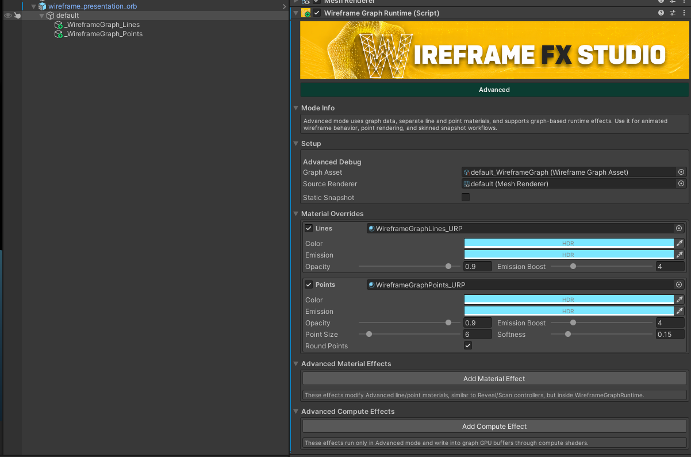The height and width of the screenshot is (457, 691).
Task: Open object picker for Graph Asset field
Action: 681,172
